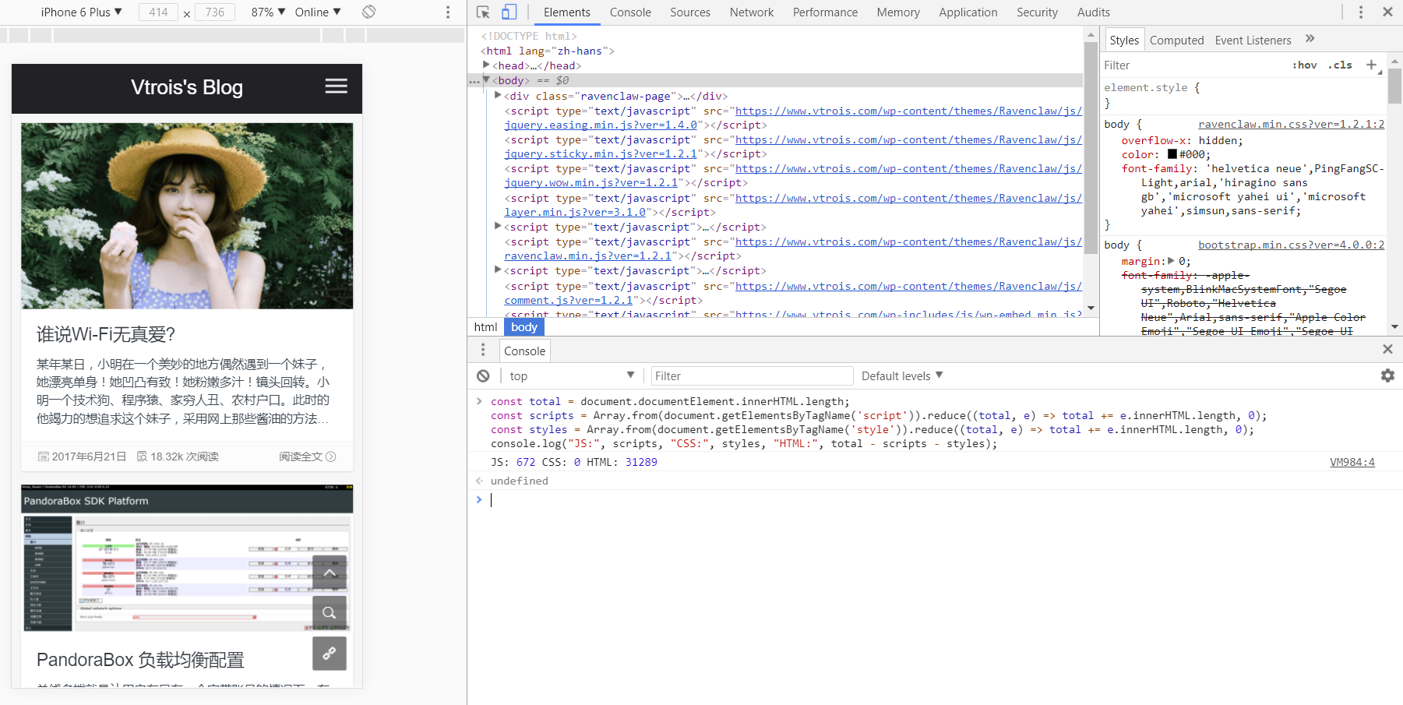
Task: Toggle the .cls element classes panel
Action: pos(1340,65)
